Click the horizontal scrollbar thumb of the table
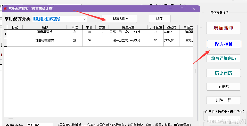 click(11, 119)
